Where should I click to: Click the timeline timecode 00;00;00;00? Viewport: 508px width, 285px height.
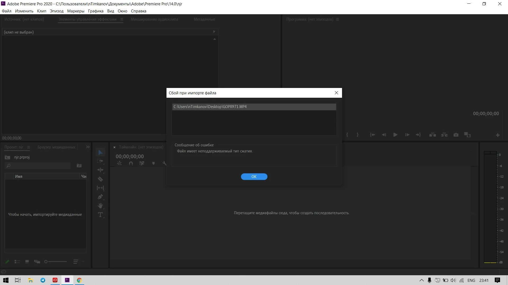point(130,156)
